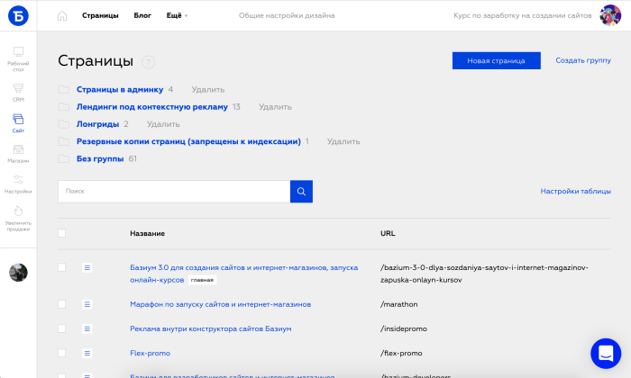
Task: Check the Марафон page row checkbox
Action: (x=61, y=304)
